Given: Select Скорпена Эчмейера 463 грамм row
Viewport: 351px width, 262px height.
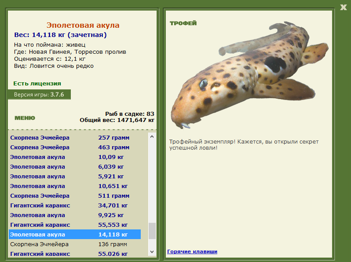Looking at the screenshot, I should 75,147.
